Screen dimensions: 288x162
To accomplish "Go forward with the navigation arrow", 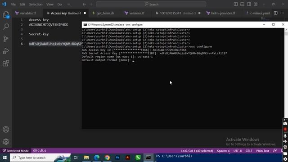I will coord(91,4).
